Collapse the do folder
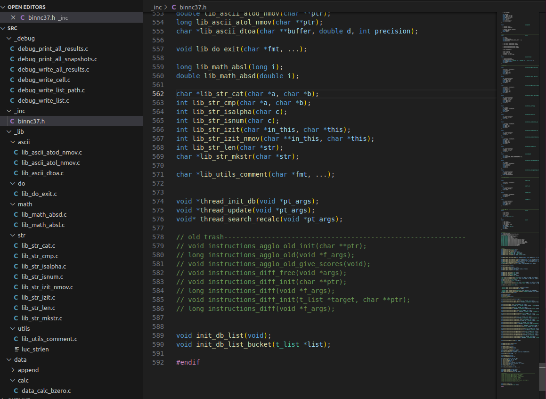Viewport: 546px width, 399px height. (x=13, y=184)
